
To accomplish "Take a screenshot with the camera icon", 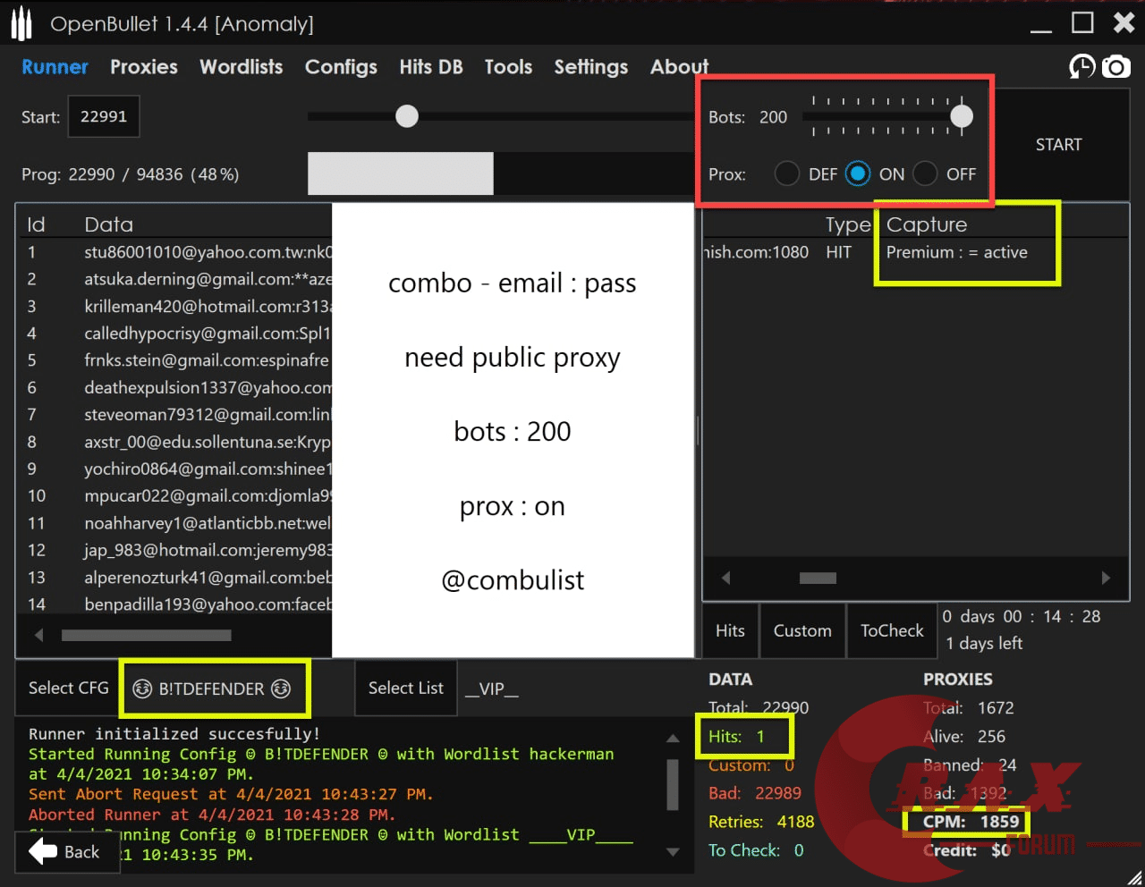I will [1116, 67].
